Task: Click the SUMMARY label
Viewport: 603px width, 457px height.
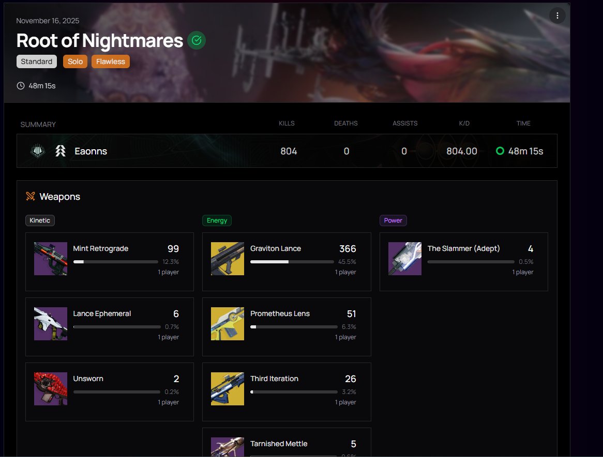Action: coord(38,124)
